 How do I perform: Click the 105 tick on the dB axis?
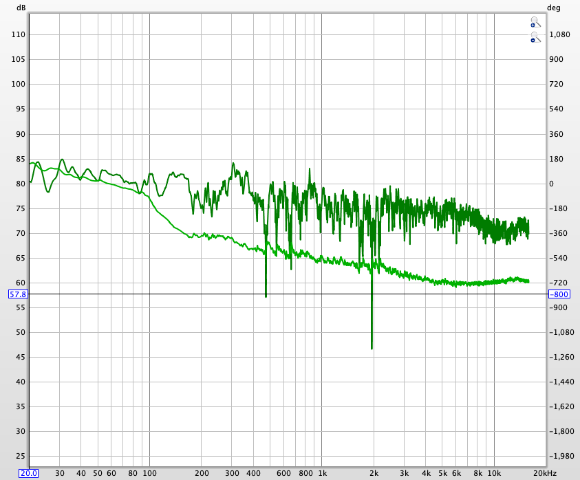[18, 59]
